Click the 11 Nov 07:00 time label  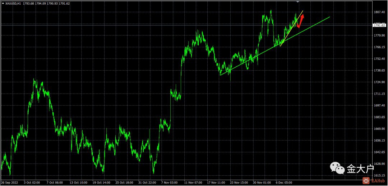193,182
